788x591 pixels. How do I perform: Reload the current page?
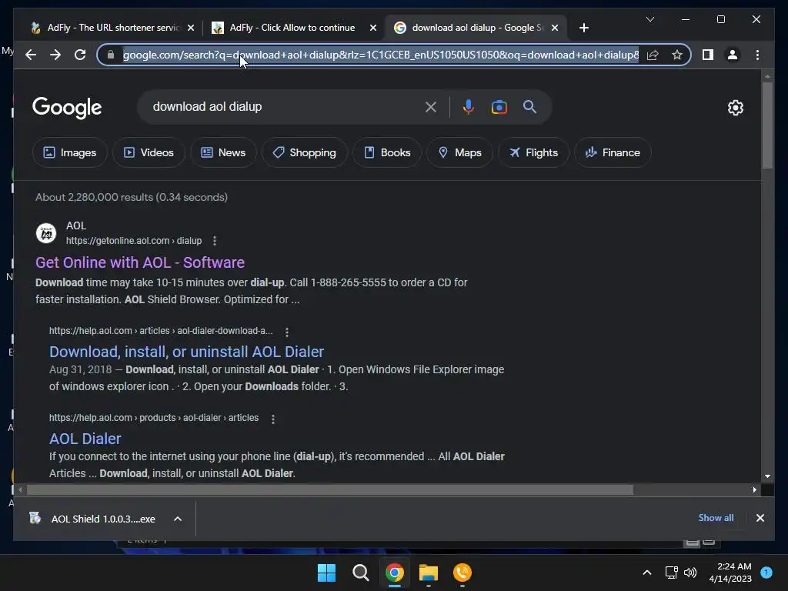[80, 55]
